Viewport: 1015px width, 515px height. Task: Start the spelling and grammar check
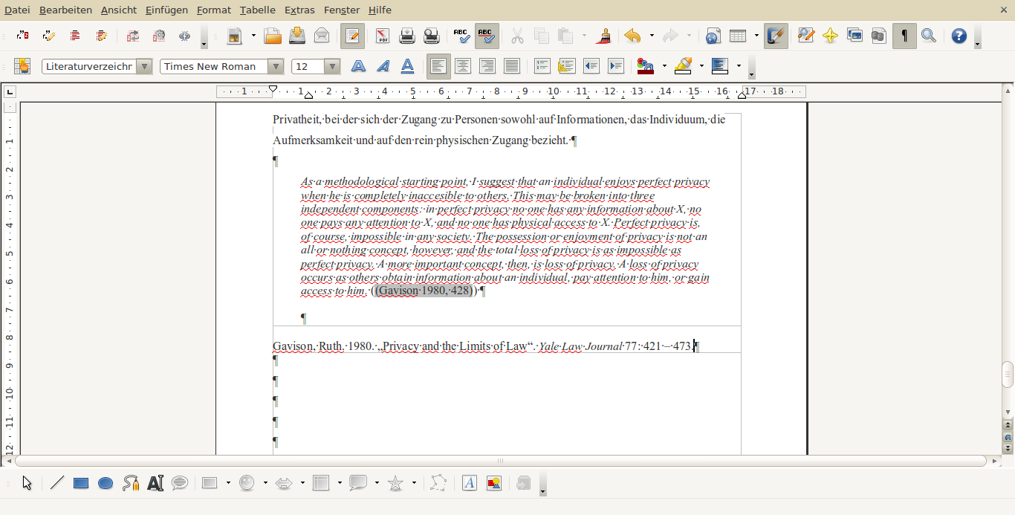461,36
